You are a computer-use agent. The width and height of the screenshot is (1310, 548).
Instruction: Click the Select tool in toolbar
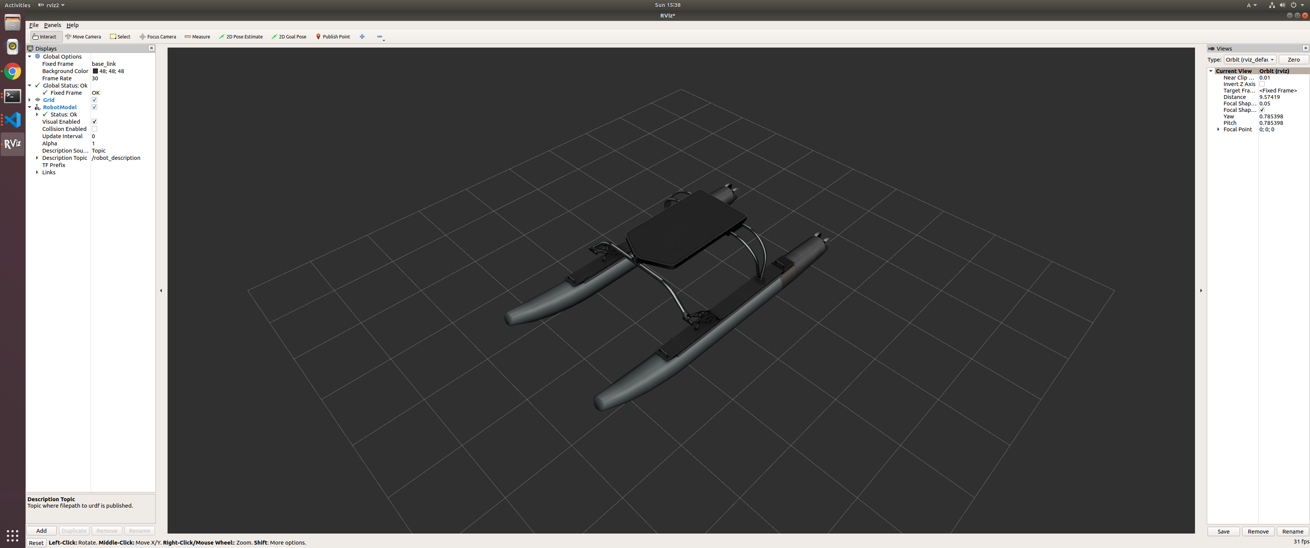(x=120, y=37)
